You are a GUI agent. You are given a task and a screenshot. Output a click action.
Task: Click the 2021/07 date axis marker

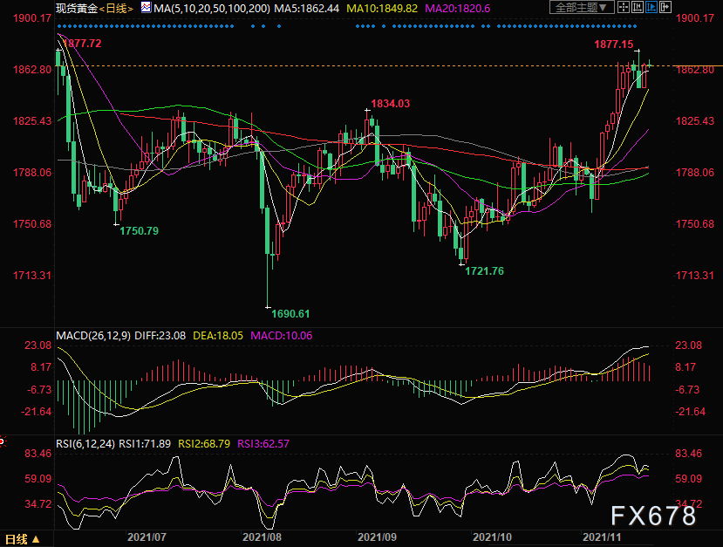pos(147,537)
